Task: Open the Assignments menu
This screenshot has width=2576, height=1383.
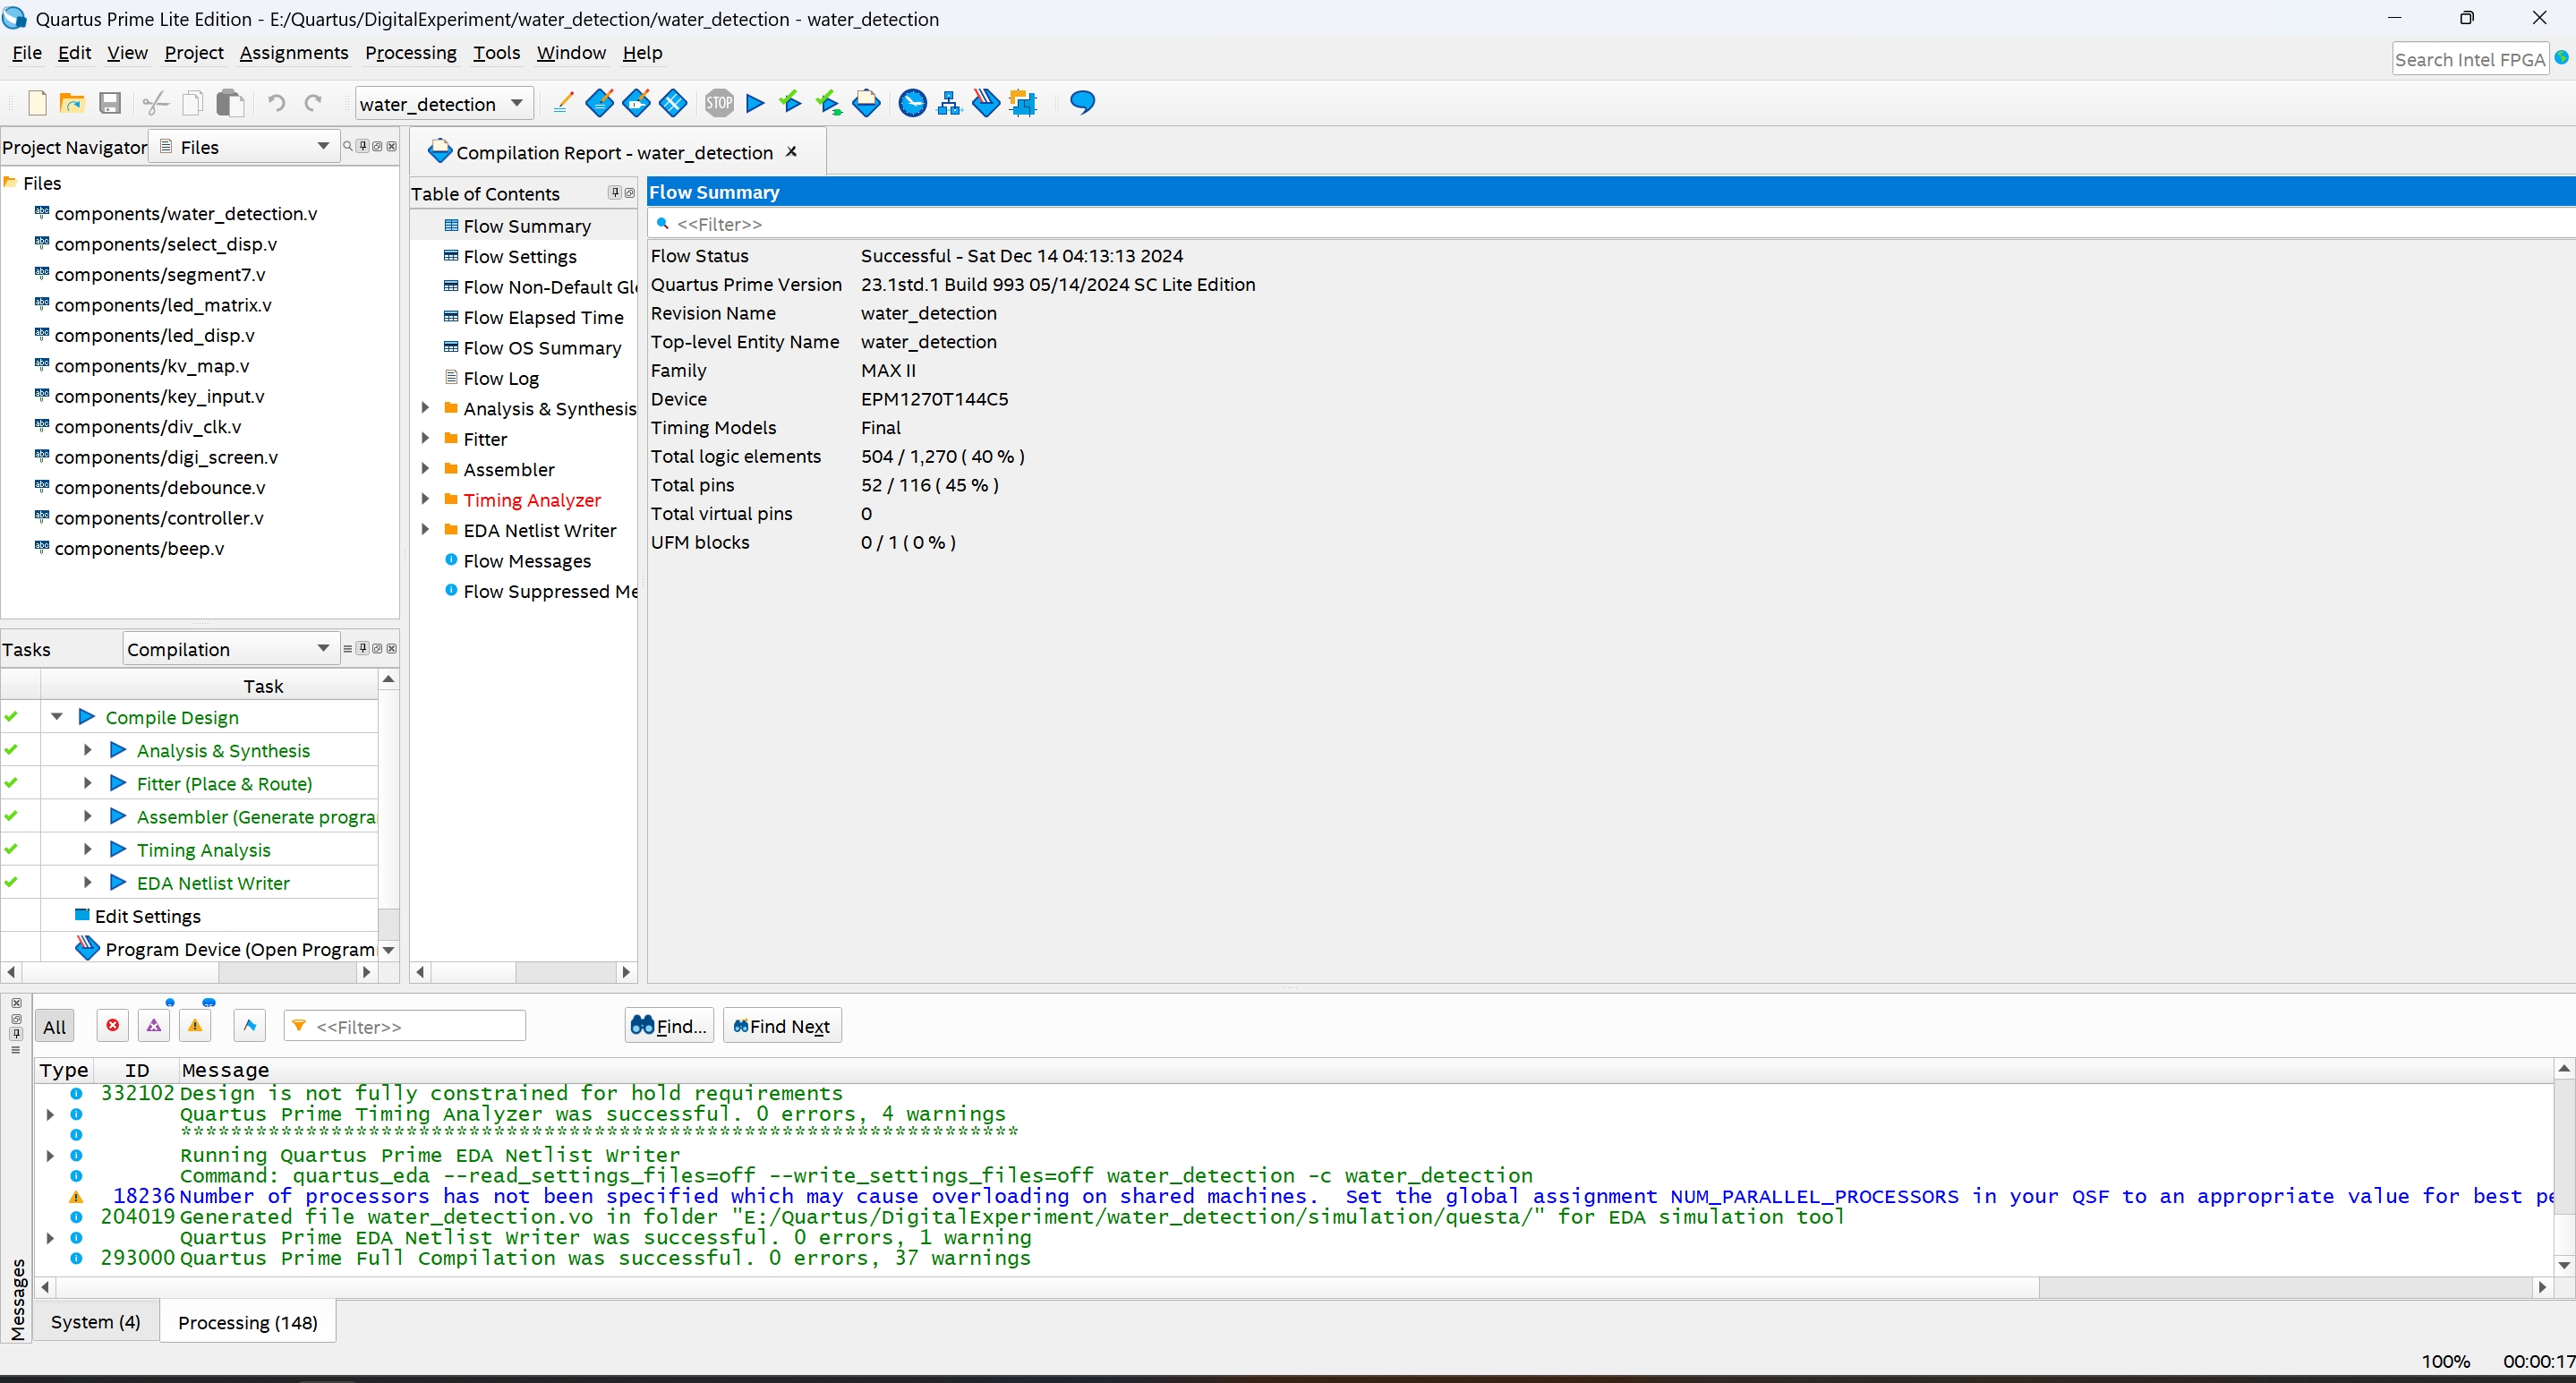Action: point(294,53)
